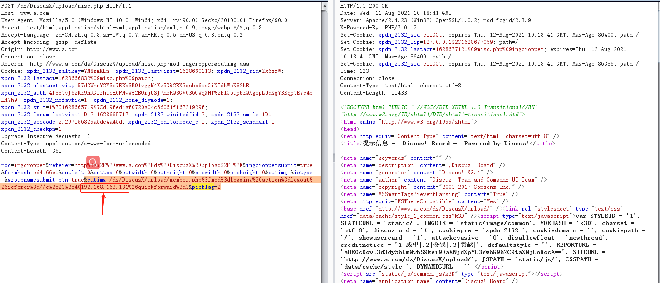Click the 'Date: Wed, 11 Aug 2021' response header
Image resolution: width=660 pixels, height=283 pixels.
coord(396,13)
